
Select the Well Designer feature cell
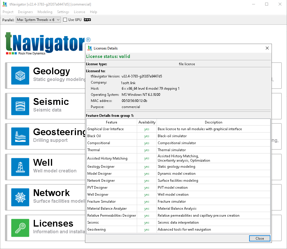[112, 195]
